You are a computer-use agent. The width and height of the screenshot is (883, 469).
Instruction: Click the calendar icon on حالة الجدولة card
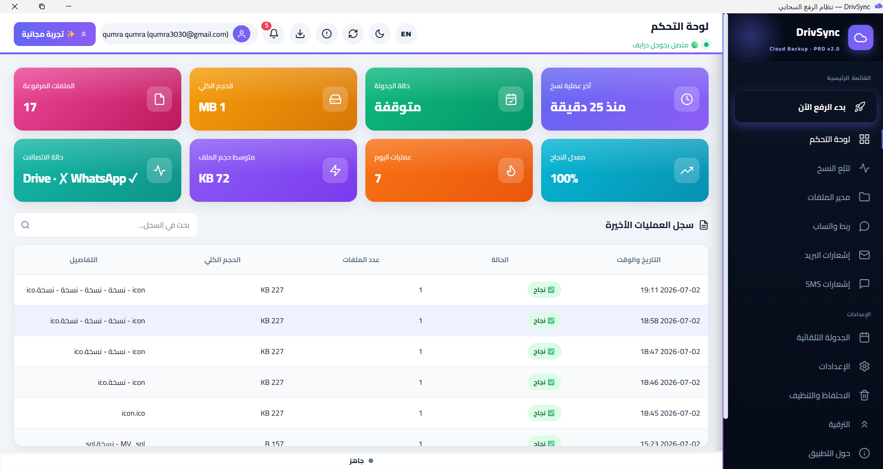[511, 99]
